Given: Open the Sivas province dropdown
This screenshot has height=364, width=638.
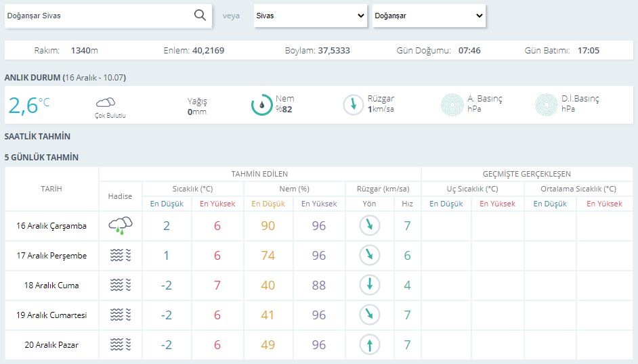Looking at the screenshot, I should coord(310,16).
